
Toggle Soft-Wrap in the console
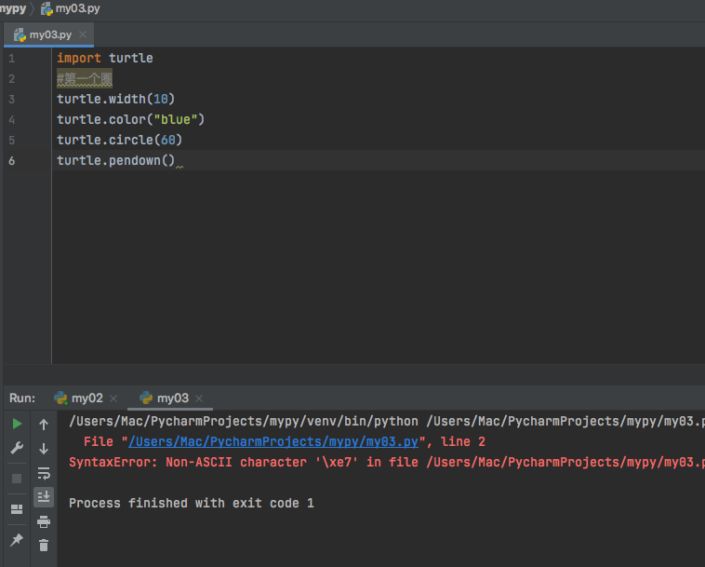(44, 473)
